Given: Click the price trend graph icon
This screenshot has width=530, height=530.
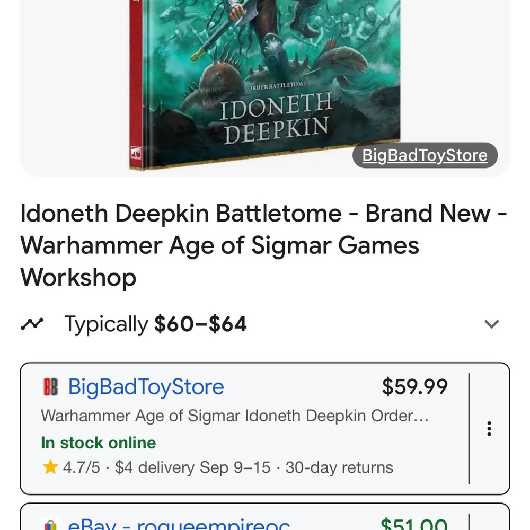Looking at the screenshot, I should point(32,323).
